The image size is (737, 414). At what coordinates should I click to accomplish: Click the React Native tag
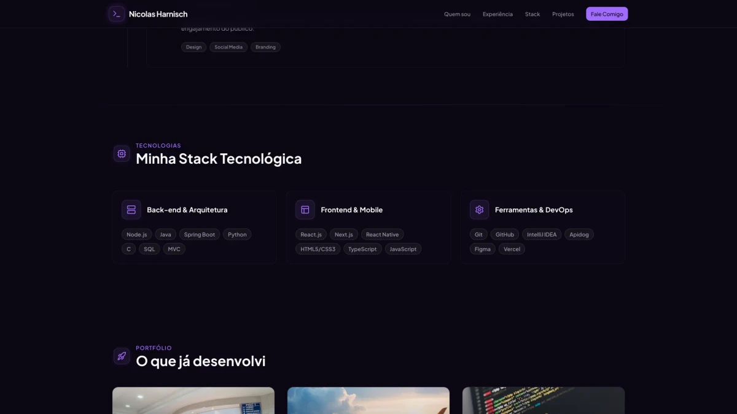(x=382, y=234)
